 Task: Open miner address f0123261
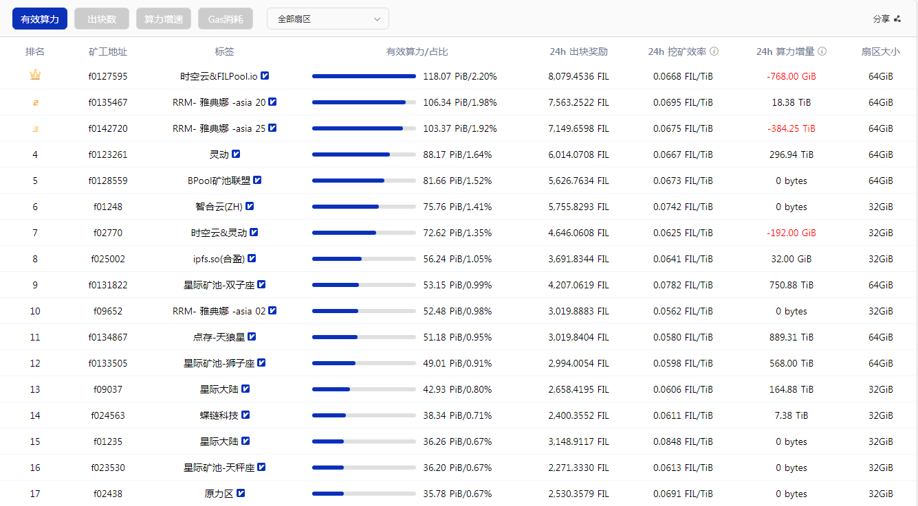coord(108,154)
